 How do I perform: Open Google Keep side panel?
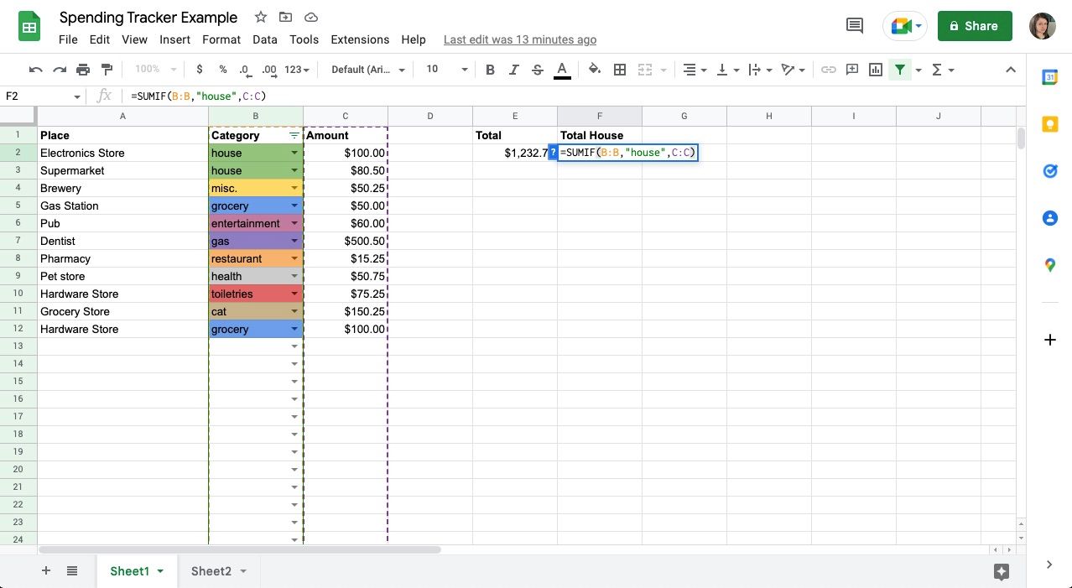pyautogui.click(x=1049, y=124)
